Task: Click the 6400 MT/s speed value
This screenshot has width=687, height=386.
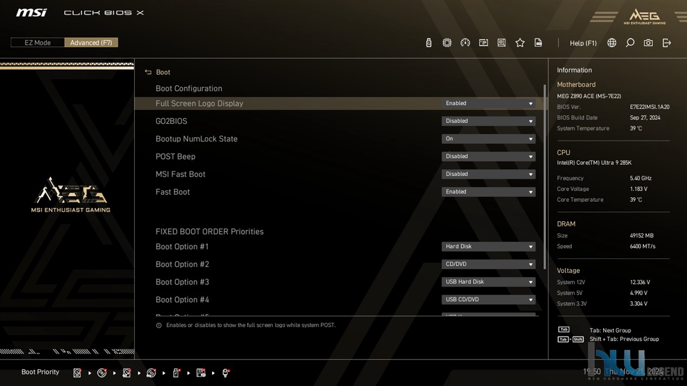Action: pyautogui.click(x=642, y=247)
